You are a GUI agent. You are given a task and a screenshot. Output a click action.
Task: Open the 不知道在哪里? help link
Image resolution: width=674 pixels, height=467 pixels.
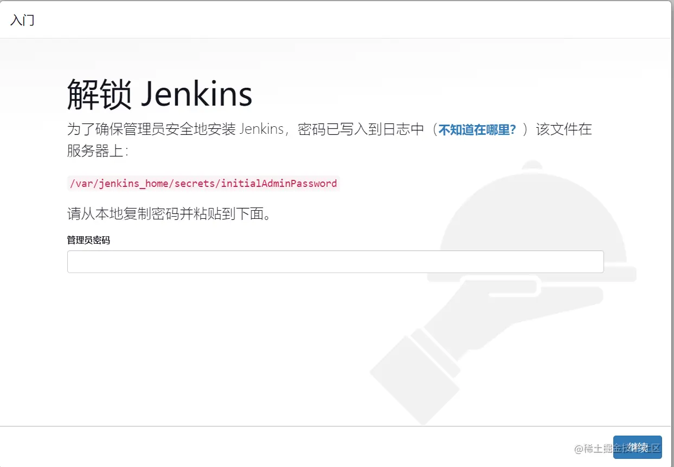pyautogui.click(x=477, y=129)
